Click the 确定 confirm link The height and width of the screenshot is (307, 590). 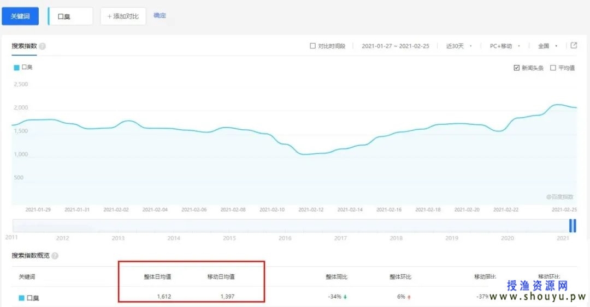pyautogui.click(x=160, y=16)
